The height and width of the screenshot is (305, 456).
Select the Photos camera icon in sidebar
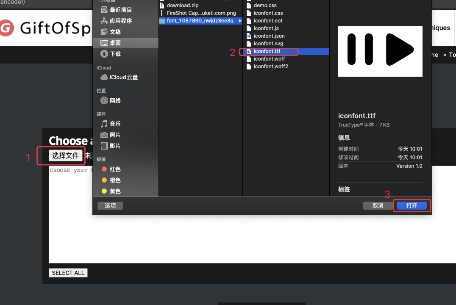click(x=104, y=135)
